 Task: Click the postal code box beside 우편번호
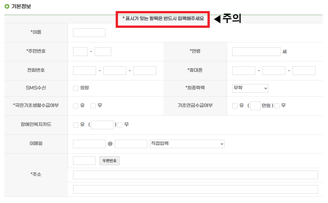[x=84, y=160]
